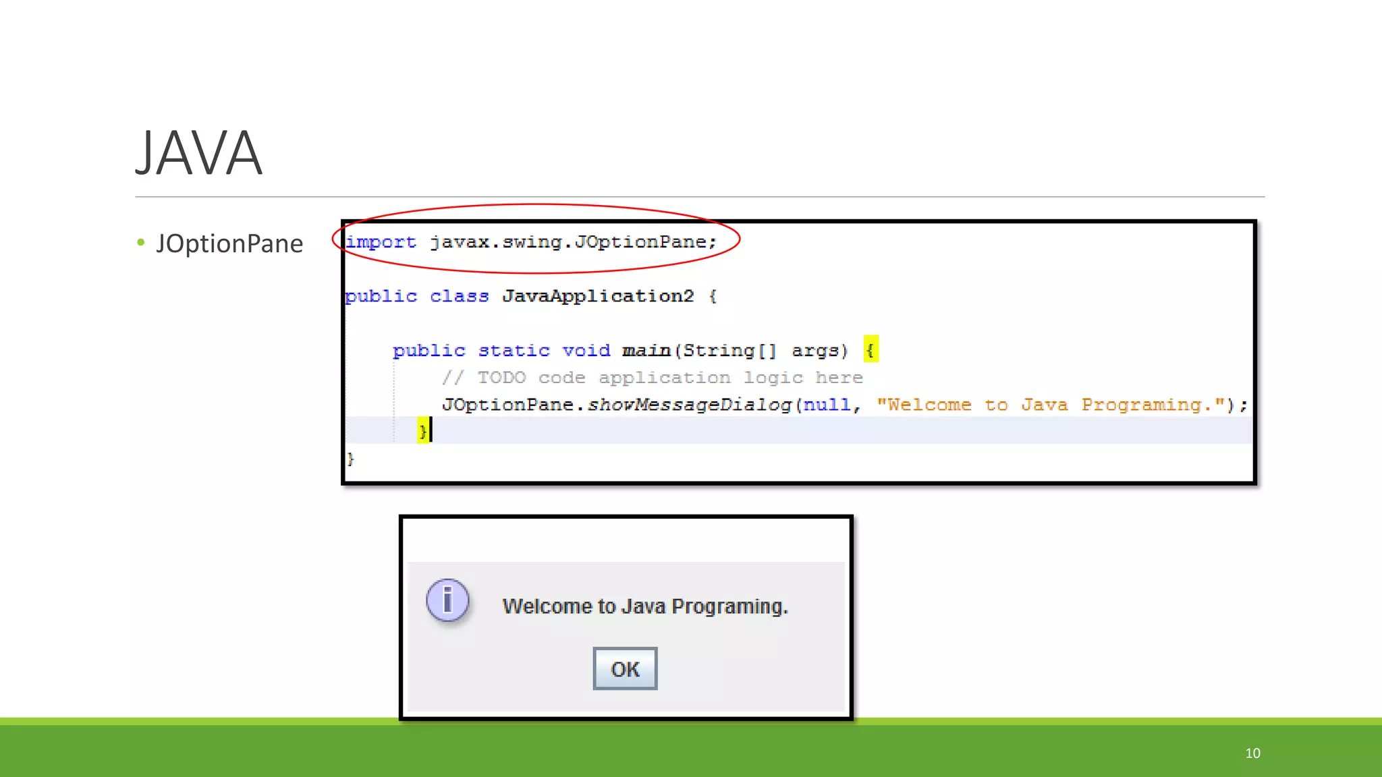Viewport: 1382px width, 777px height.
Task: Click the JAVA slide title
Action: [x=199, y=154]
